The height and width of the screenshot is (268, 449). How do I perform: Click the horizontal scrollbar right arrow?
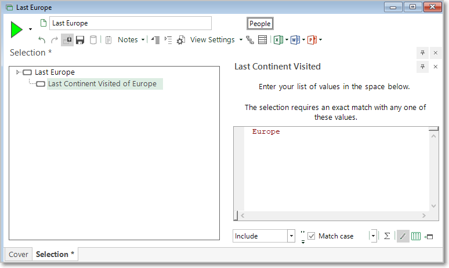[x=424, y=216]
